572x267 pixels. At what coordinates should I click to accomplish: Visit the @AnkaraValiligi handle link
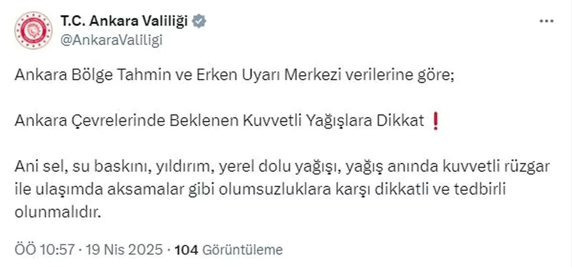pyautogui.click(x=111, y=40)
